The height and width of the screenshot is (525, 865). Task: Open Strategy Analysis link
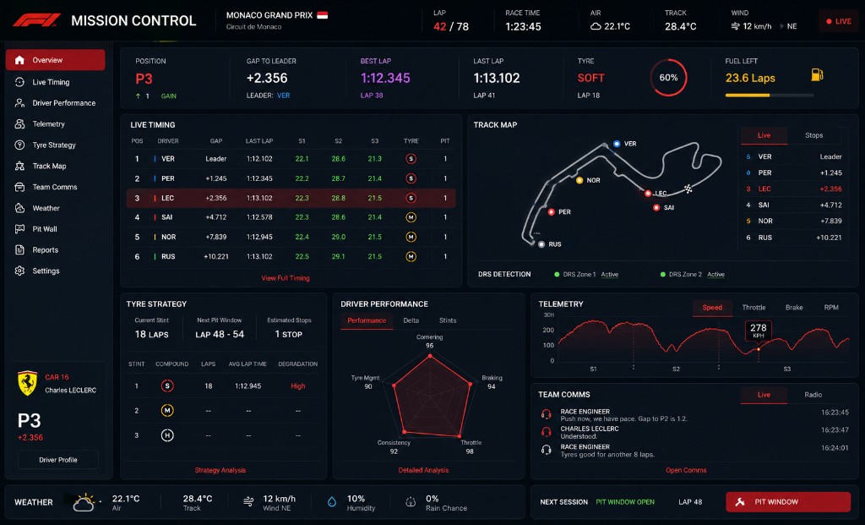220,470
